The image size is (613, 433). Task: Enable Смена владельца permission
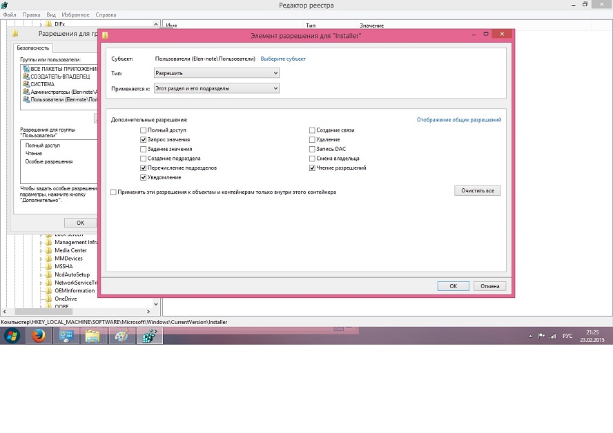tap(312, 159)
